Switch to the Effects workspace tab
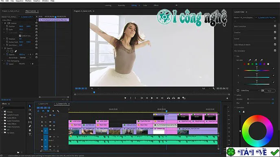 point(156,5)
